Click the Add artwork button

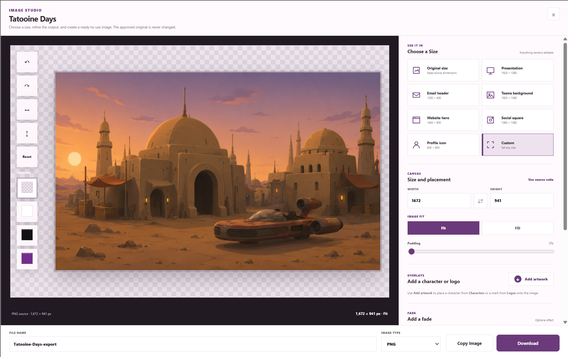pos(531,279)
